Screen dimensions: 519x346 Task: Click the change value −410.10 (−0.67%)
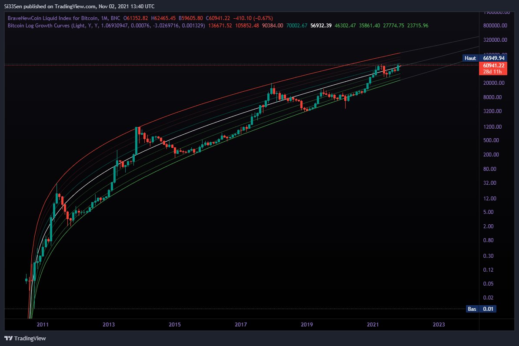pos(253,18)
